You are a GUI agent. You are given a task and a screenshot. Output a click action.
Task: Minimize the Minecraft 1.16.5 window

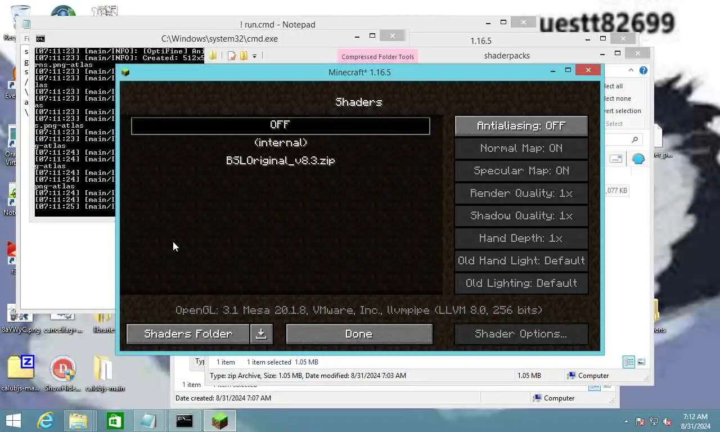pos(553,70)
